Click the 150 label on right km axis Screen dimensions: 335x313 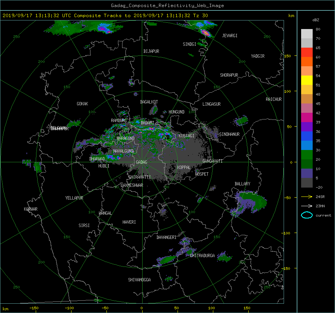[x=287, y=56]
